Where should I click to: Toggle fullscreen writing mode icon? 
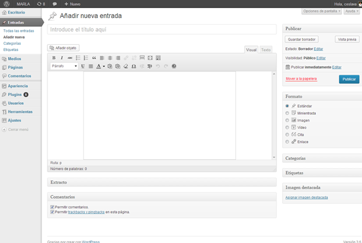point(150,58)
